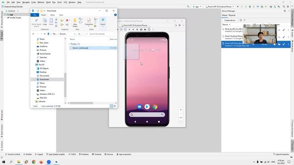This screenshot has width=294, height=165.
Task: Tap the phone's back navigation triangle
Action: pos(135,121)
